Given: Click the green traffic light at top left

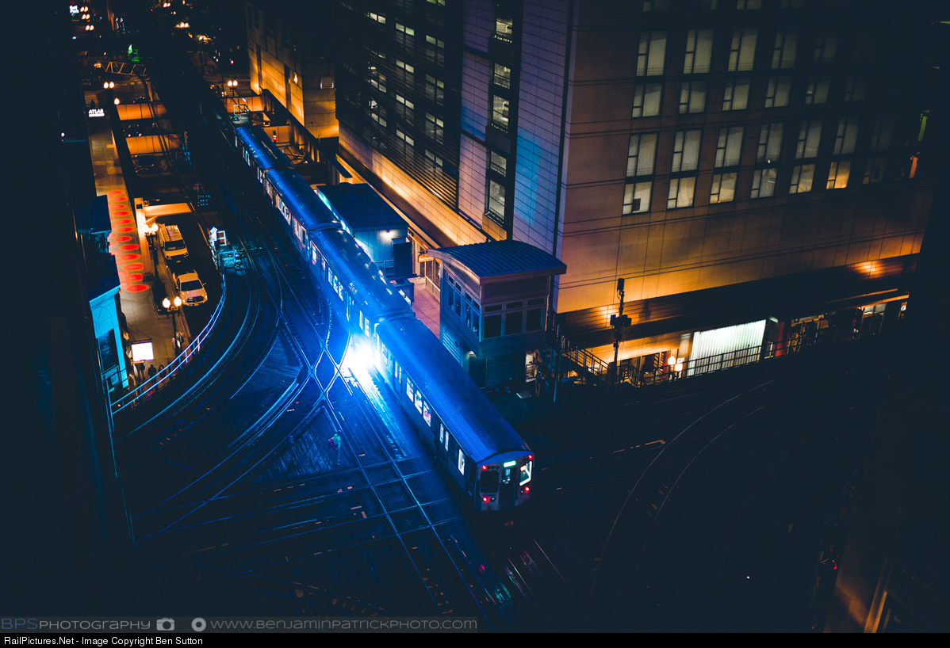Looking at the screenshot, I should point(133,55).
